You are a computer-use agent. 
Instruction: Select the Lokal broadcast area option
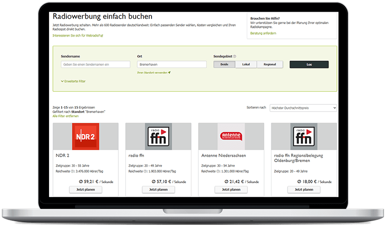click(x=246, y=64)
